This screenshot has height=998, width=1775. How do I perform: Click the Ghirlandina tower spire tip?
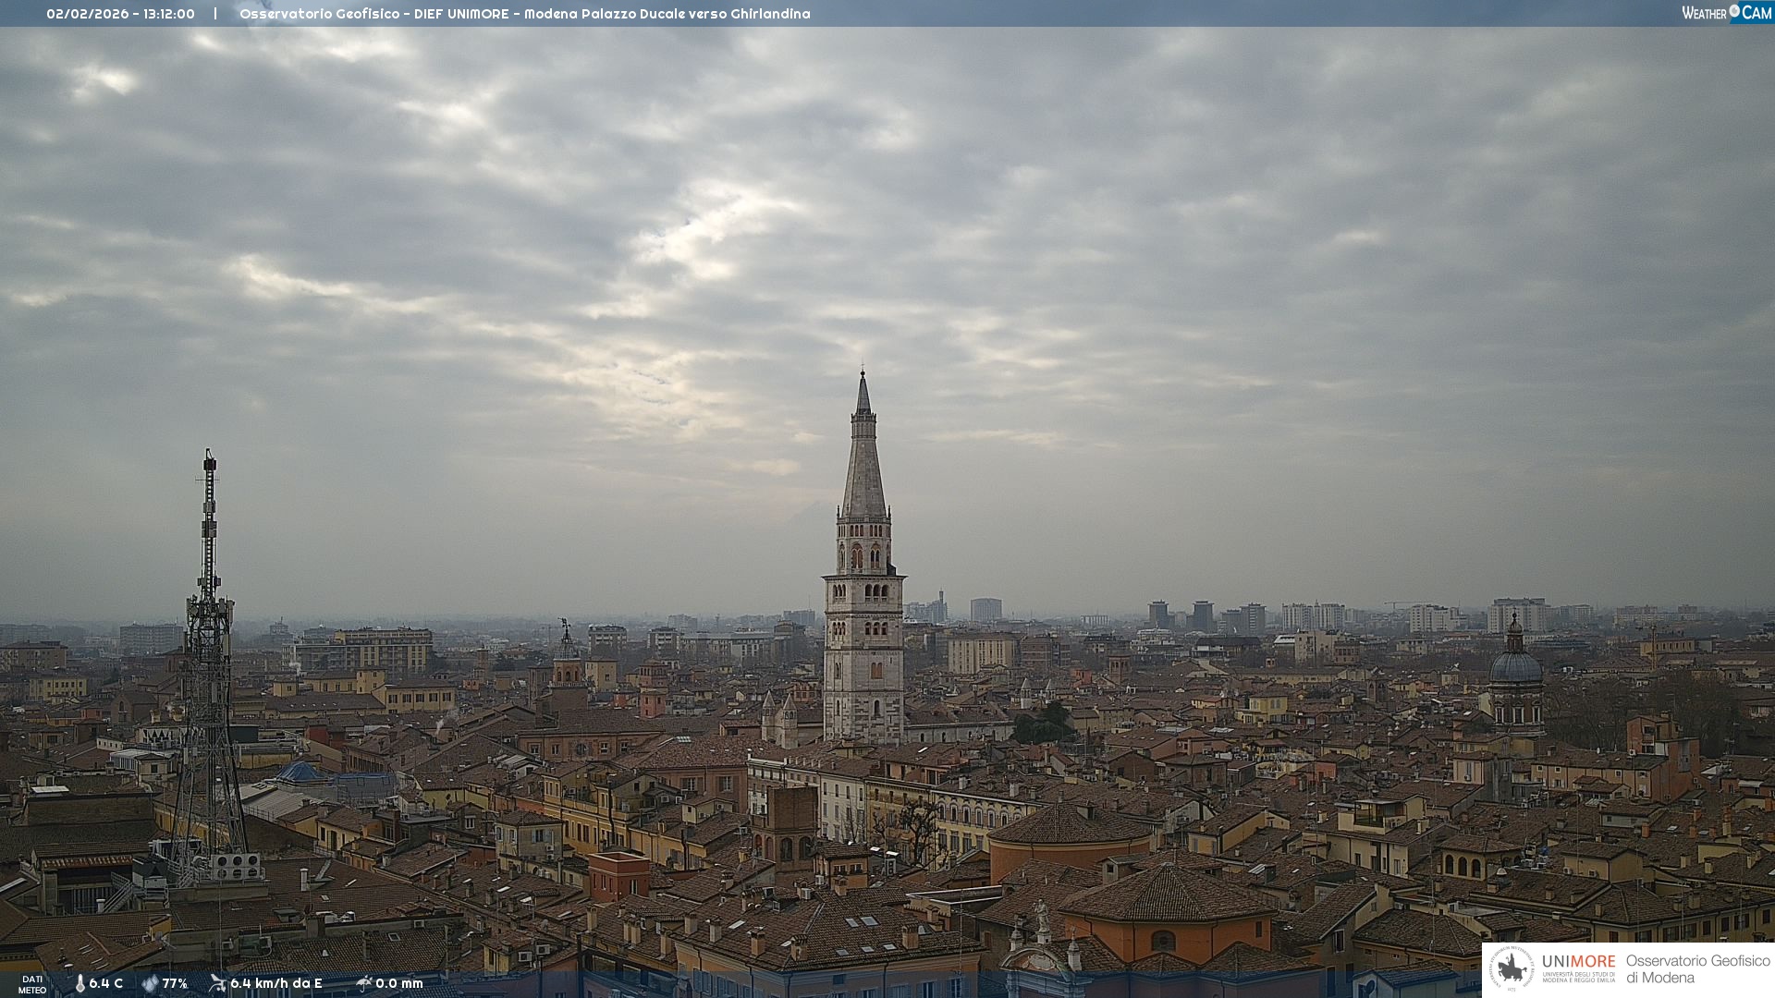coord(863,377)
